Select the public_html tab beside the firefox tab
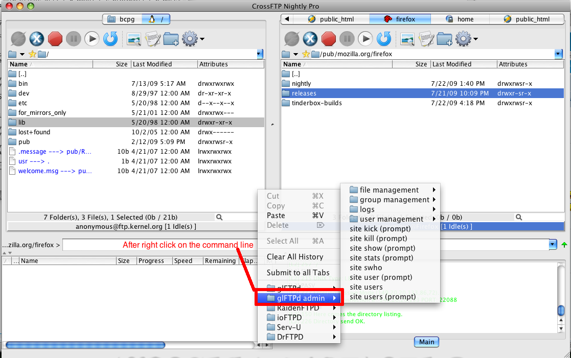 coord(331,19)
